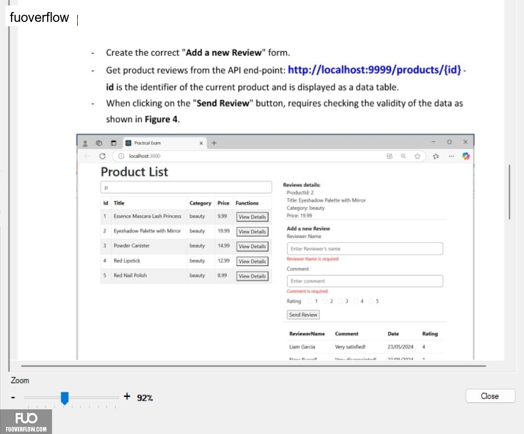Click the Send Review button
524x434 pixels.
(x=303, y=315)
